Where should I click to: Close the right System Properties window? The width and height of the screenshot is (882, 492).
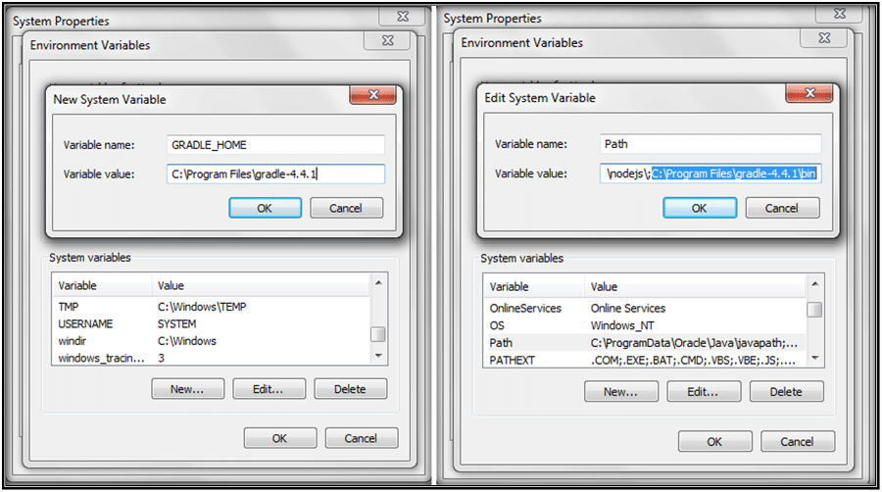coord(839,14)
